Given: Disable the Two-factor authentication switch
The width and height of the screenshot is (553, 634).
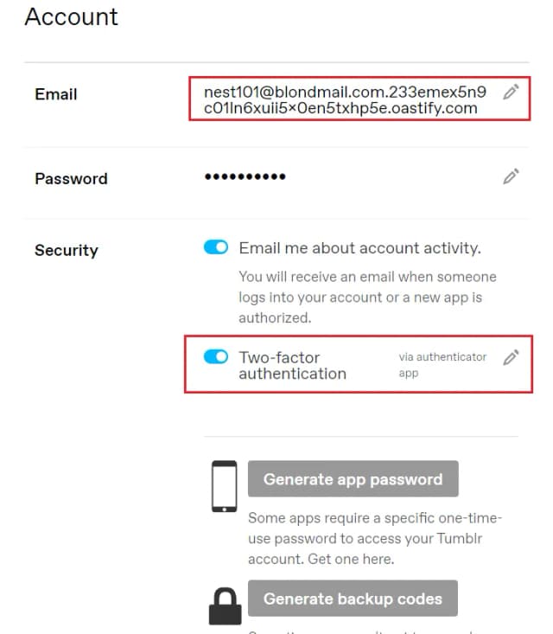Looking at the screenshot, I should click(216, 356).
